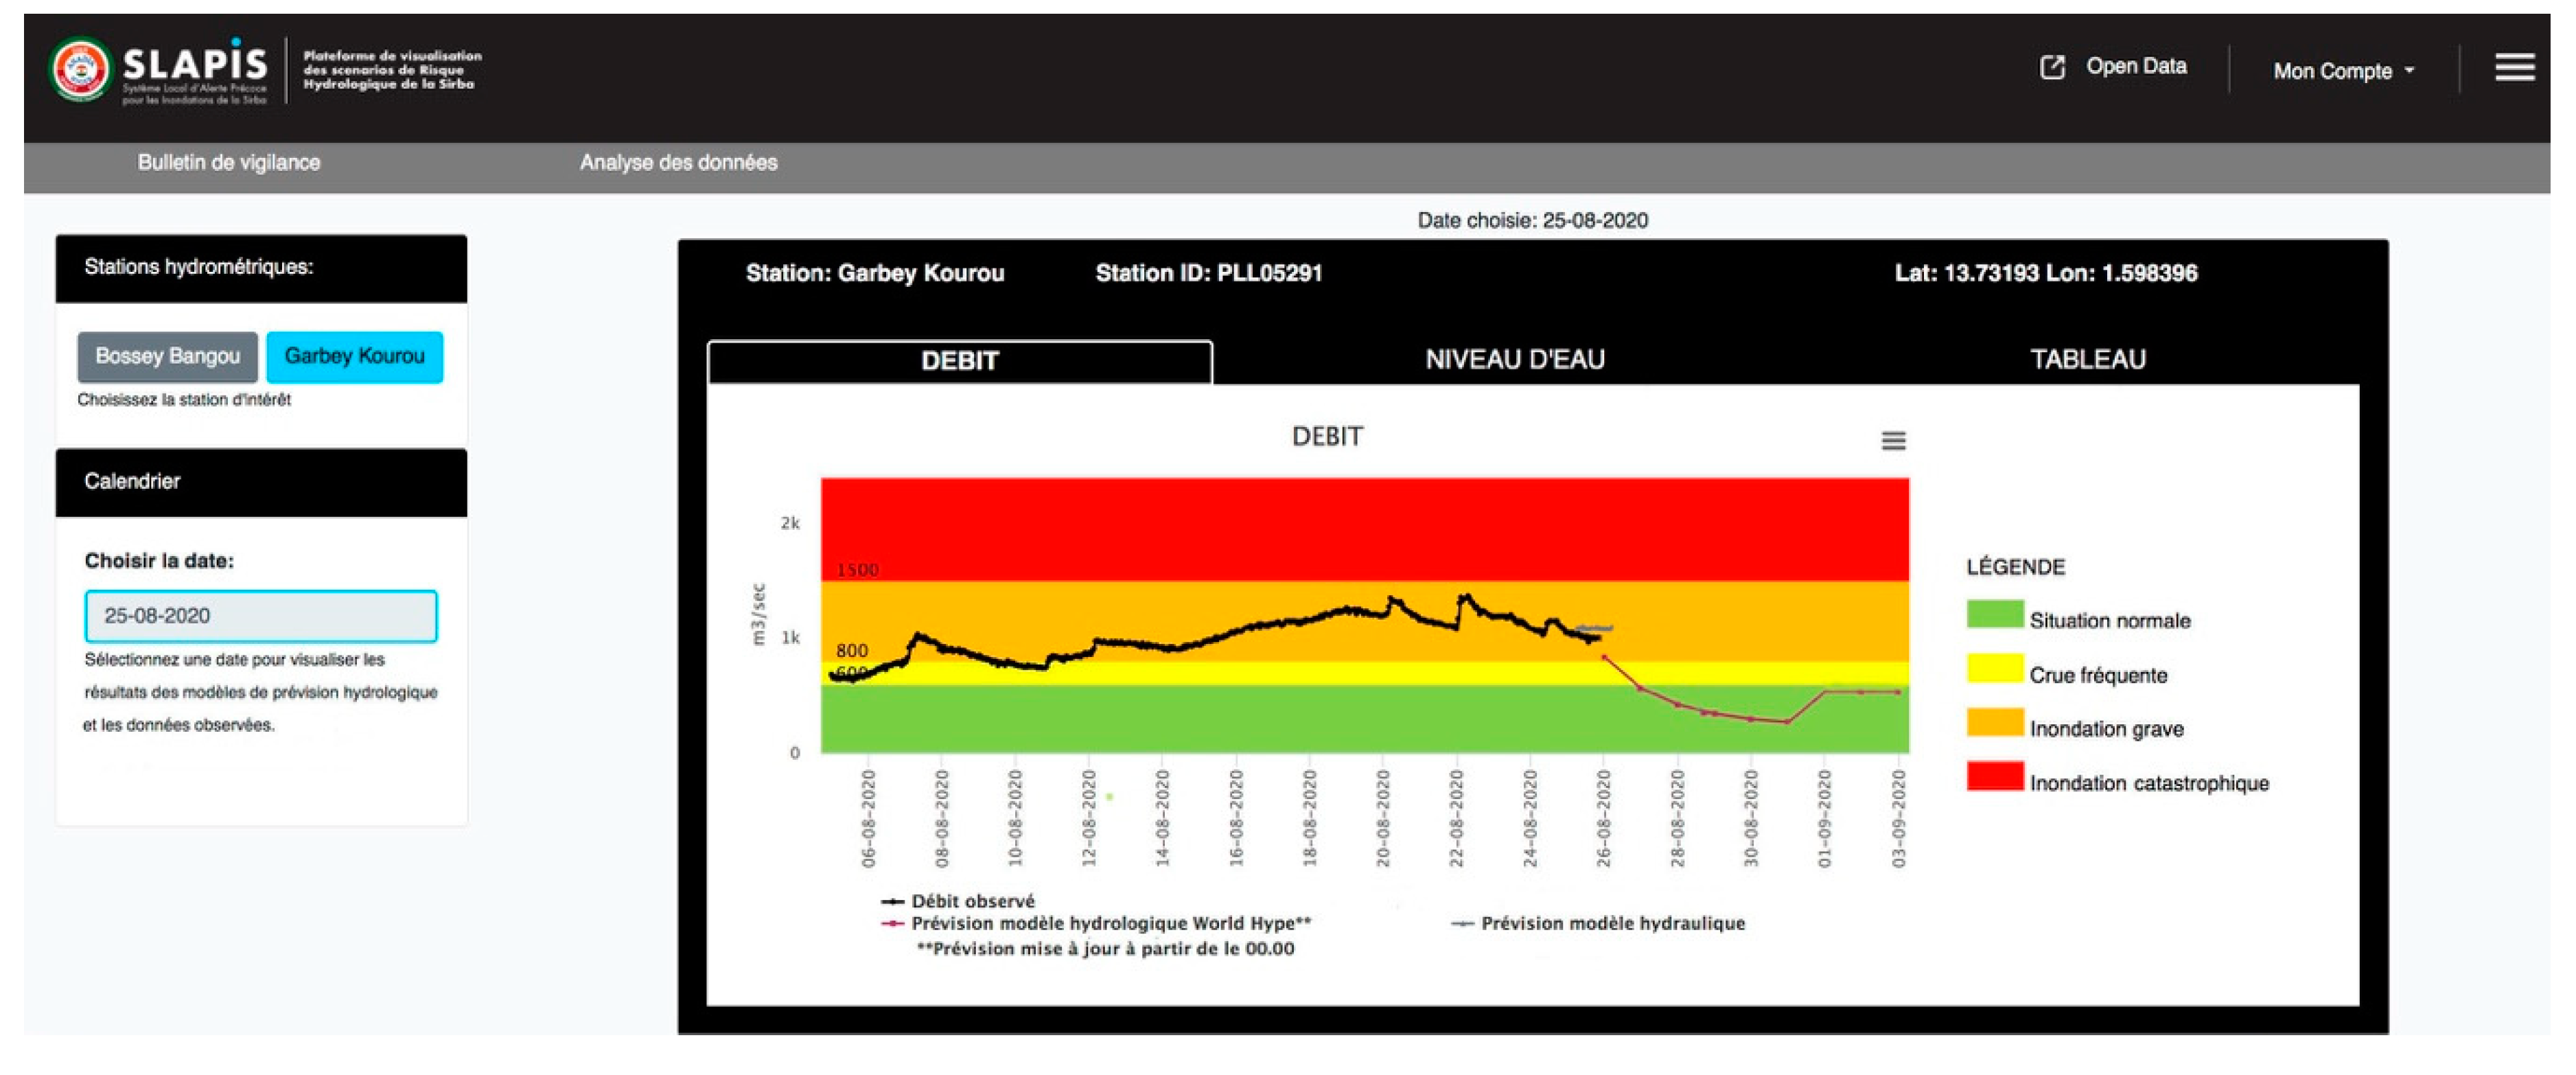The height and width of the screenshot is (1075, 2576).
Task: Click the 800 threshold label on chart
Action: (852, 650)
